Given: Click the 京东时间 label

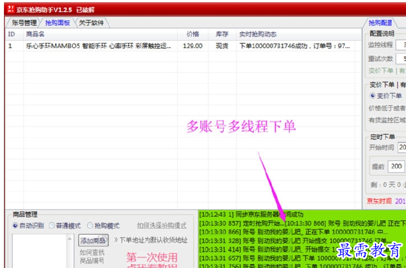Looking at the screenshot, I should 379,201.
